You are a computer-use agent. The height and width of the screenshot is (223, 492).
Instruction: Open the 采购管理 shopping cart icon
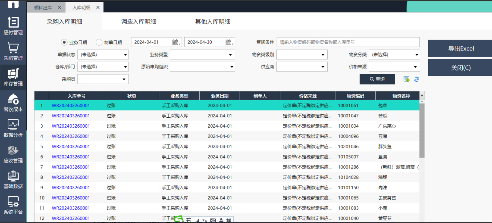click(x=13, y=51)
